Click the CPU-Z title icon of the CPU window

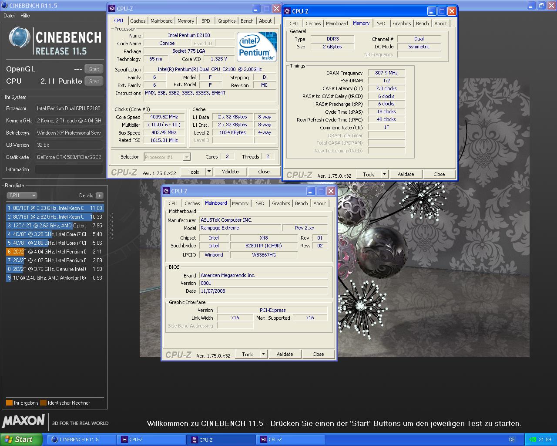tap(111, 9)
